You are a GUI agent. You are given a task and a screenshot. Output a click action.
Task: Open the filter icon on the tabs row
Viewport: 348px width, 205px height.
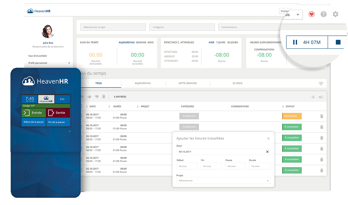[321, 84]
